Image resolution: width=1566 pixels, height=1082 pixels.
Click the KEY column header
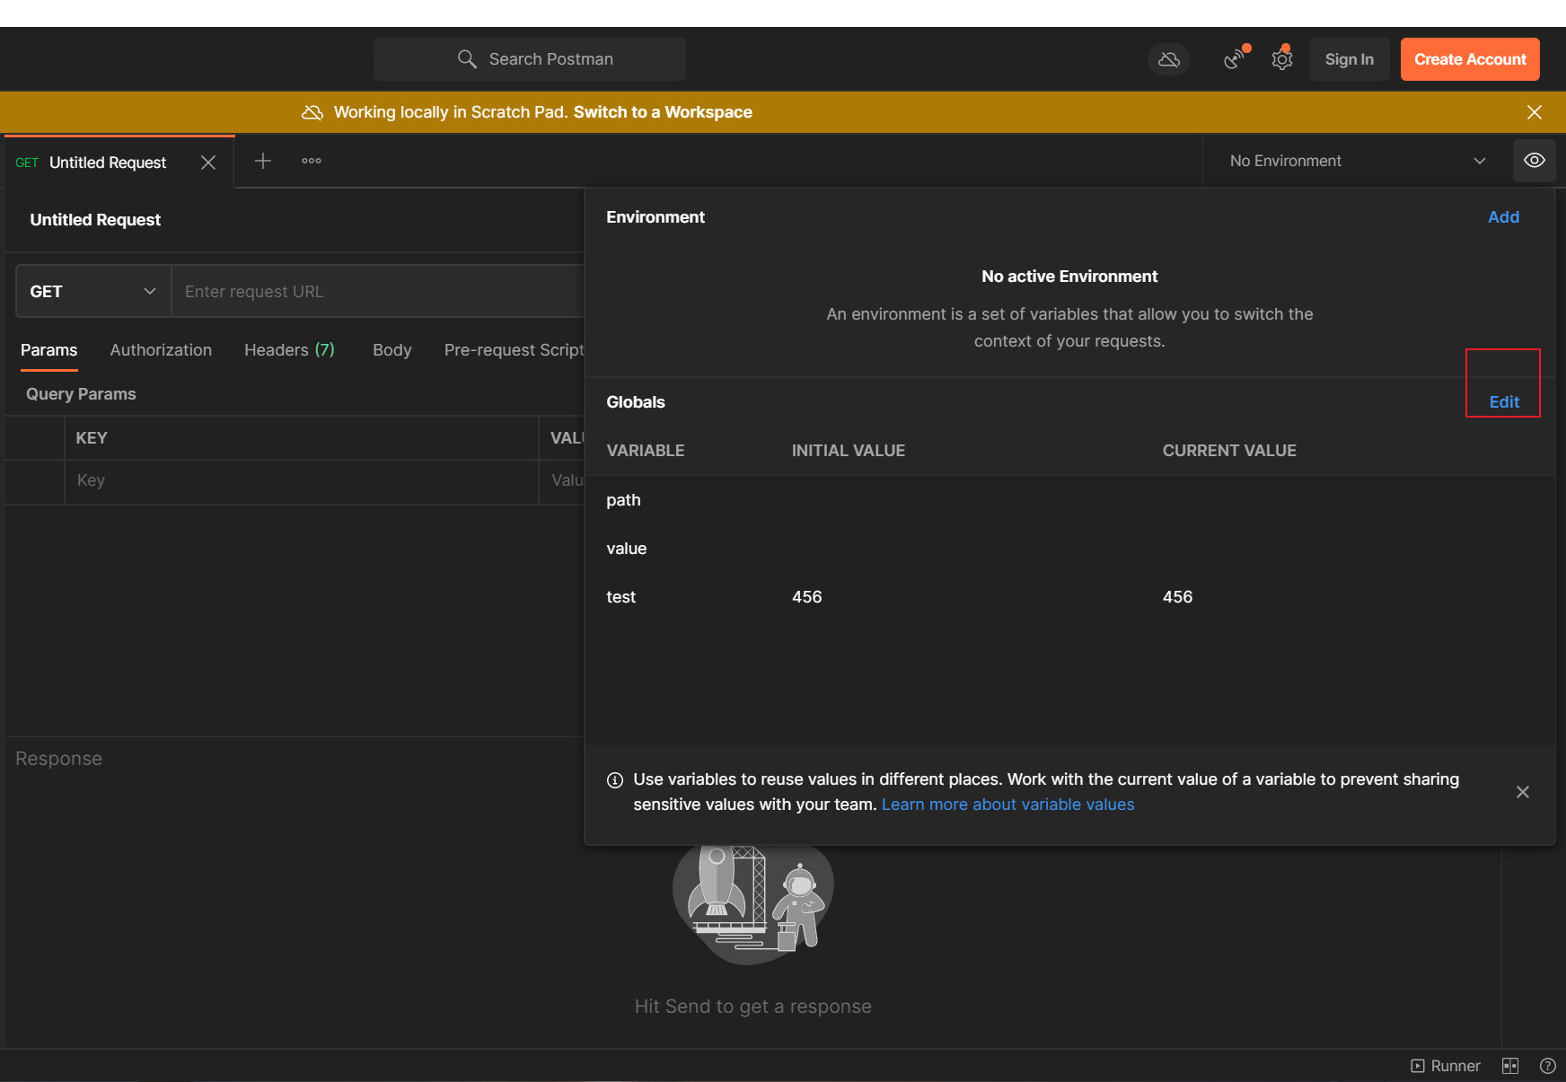[92, 438]
